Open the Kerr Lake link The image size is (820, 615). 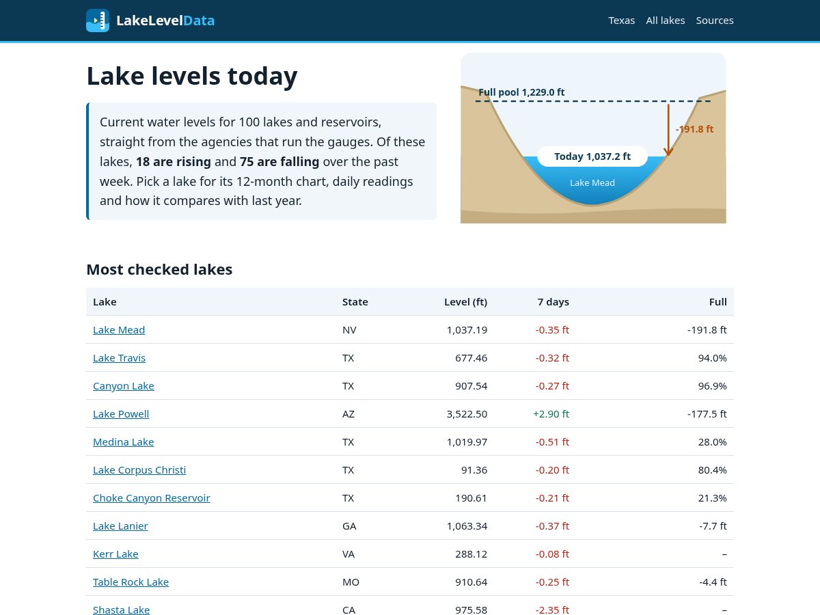pos(115,553)
